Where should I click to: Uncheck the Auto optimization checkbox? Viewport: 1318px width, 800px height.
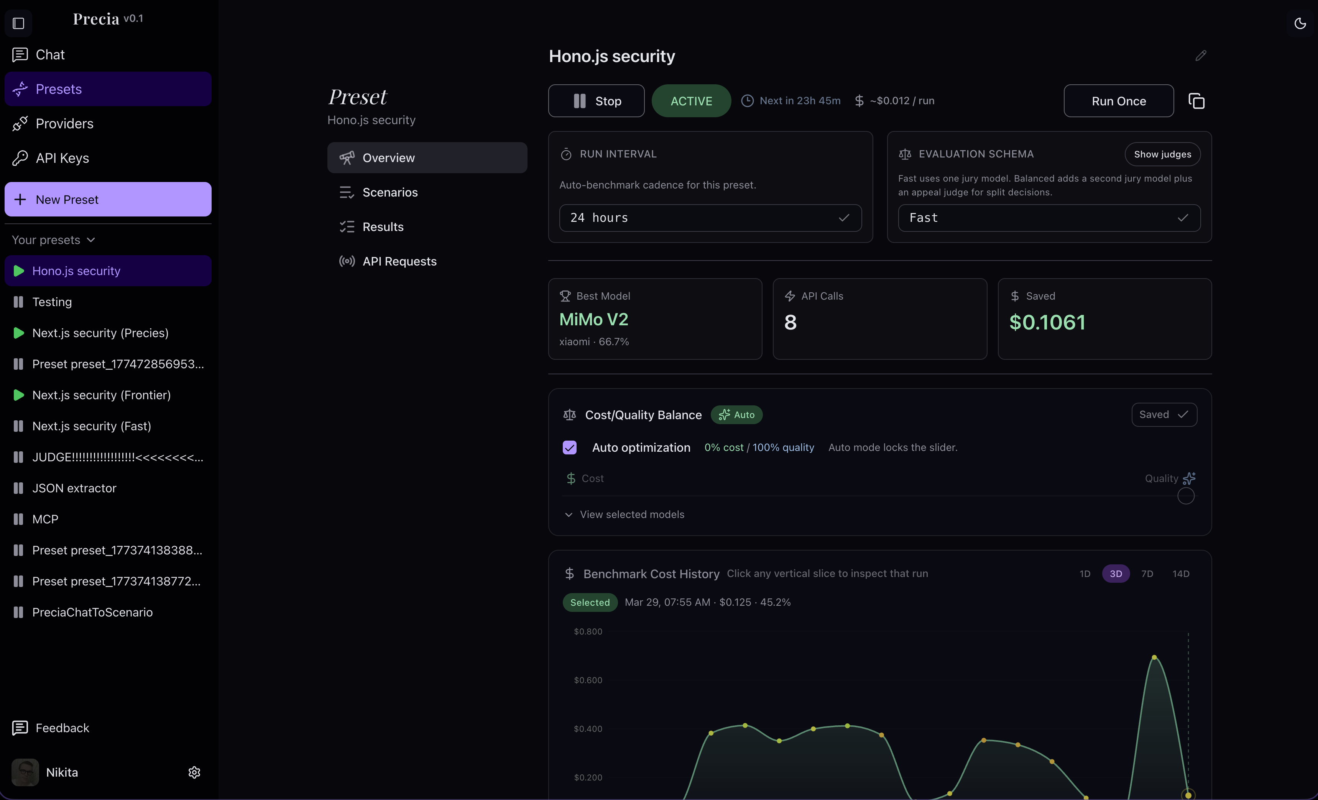click(570, 448)
